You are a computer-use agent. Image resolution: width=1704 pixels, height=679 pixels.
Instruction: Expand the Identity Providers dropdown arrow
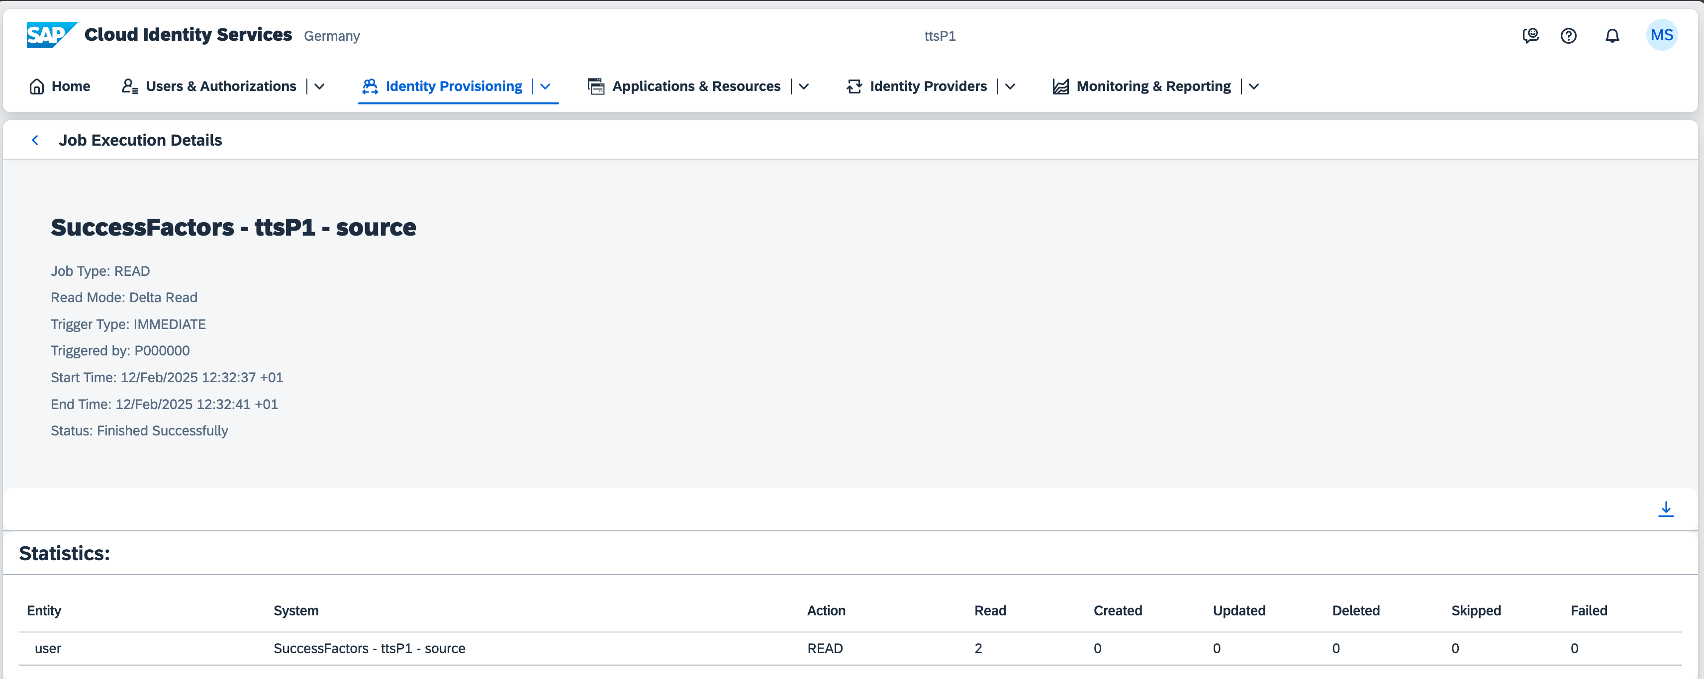tap(1010, 86)
